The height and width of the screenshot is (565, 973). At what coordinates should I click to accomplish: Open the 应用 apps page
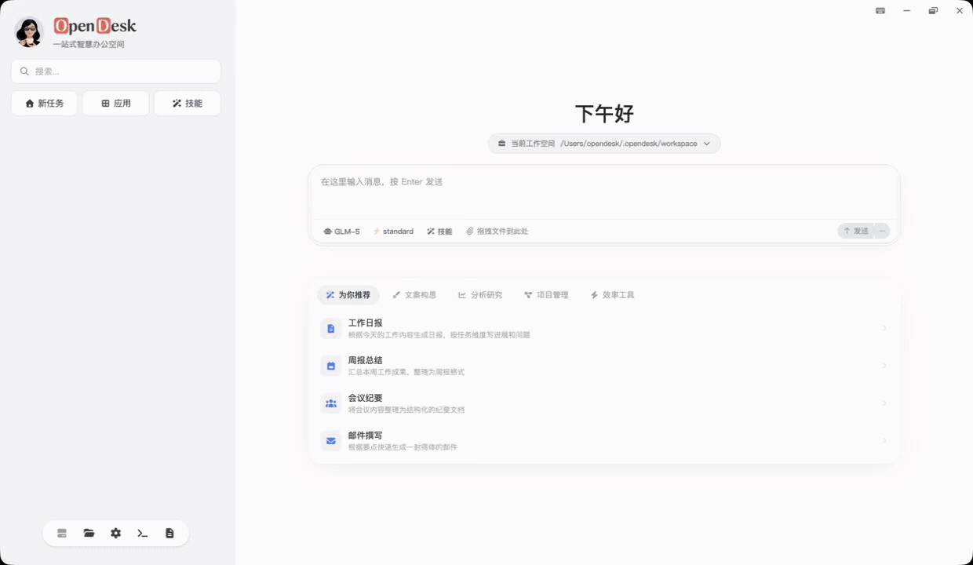coord(115,104)
